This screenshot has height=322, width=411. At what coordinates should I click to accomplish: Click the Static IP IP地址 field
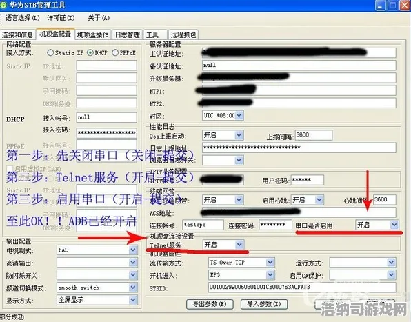[x=106, y=66]
